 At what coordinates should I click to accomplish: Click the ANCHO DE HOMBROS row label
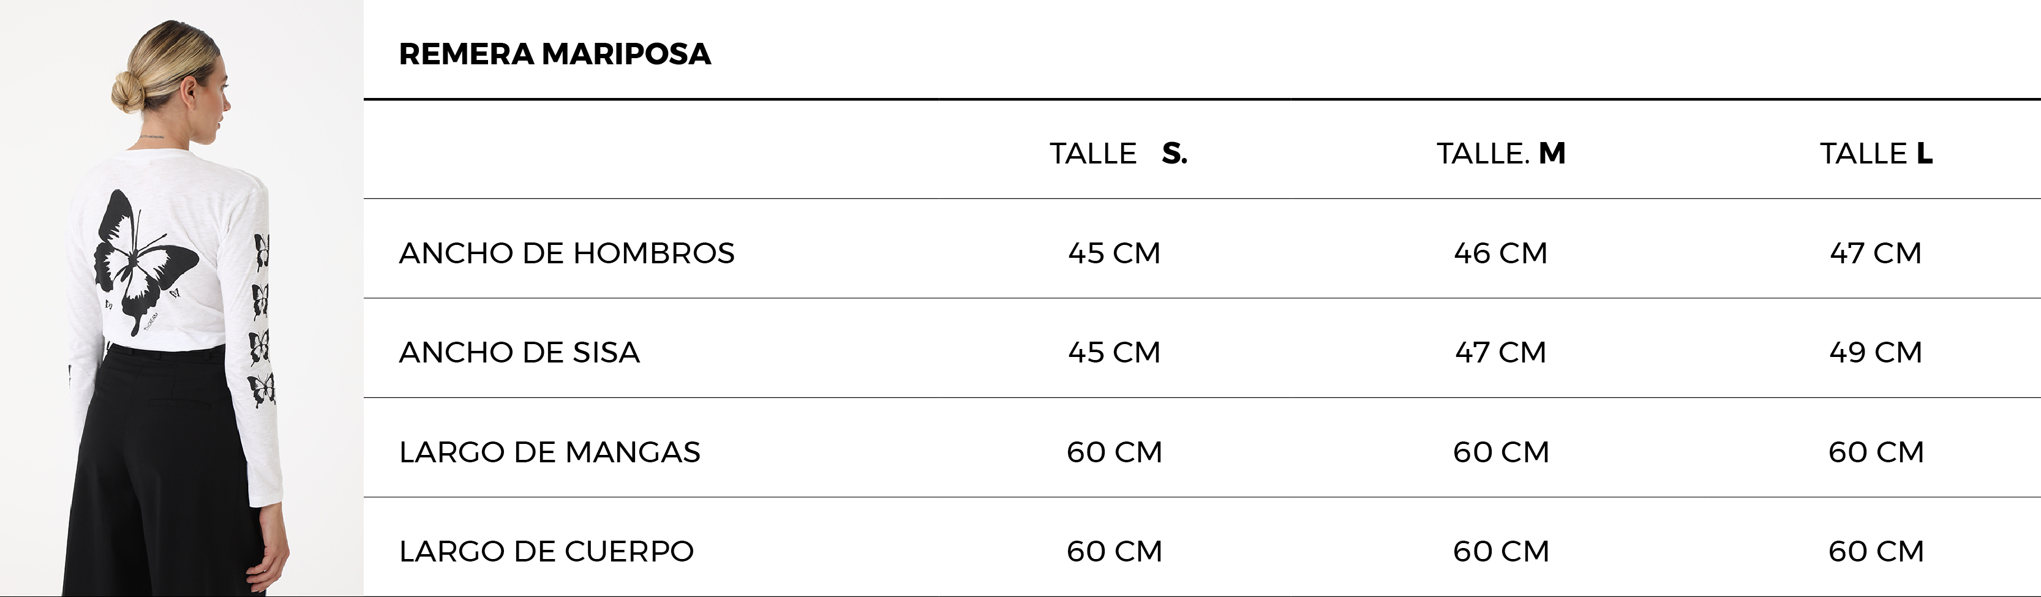[x=566, y=253]
